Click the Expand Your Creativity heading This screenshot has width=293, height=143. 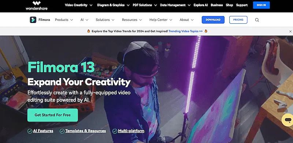click(79, 82)
